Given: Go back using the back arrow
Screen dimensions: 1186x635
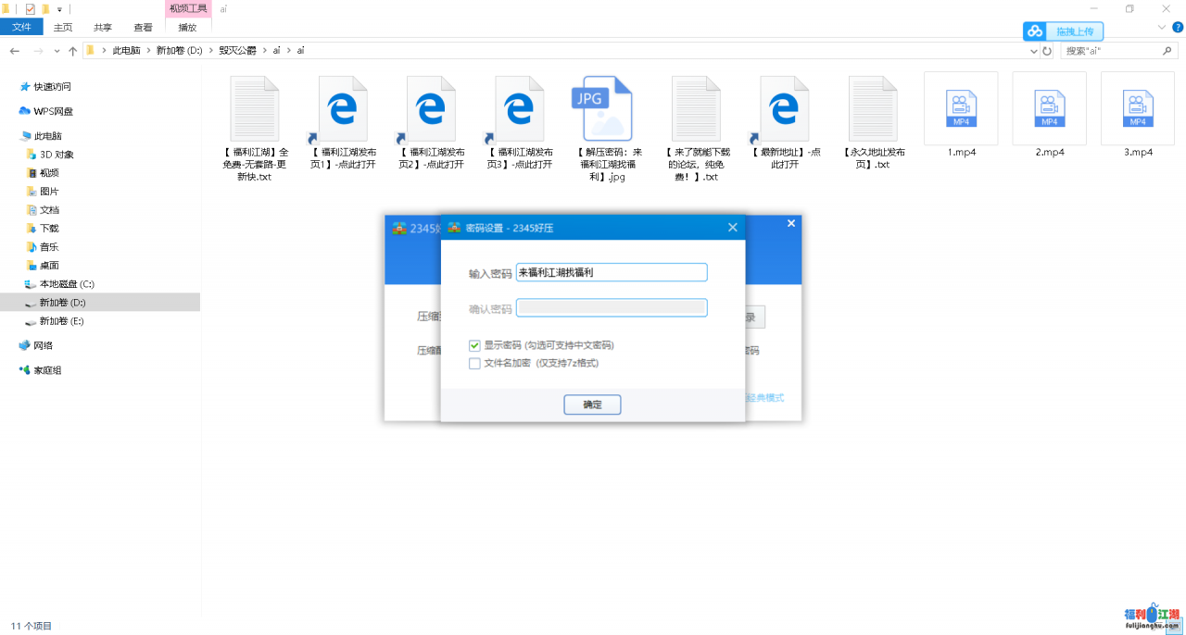Looking at the screenshot, I should (15, 51).
